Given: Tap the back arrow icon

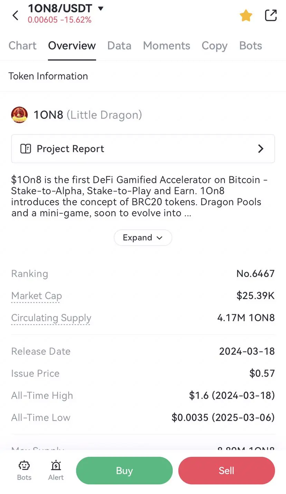Looking at the screenshot, I should click(15, 15).
